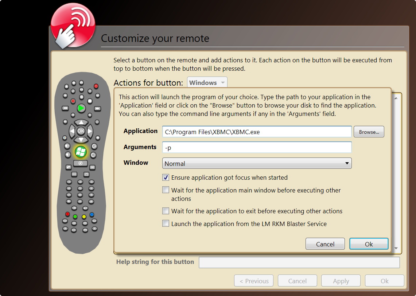The height and width of the screenshot is (296, 416).
Task: Click the Arguments text field
Action: [257, 148]
